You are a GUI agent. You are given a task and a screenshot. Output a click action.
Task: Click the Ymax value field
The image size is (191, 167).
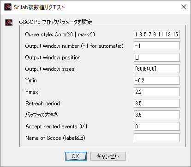[x=157, y=92]
